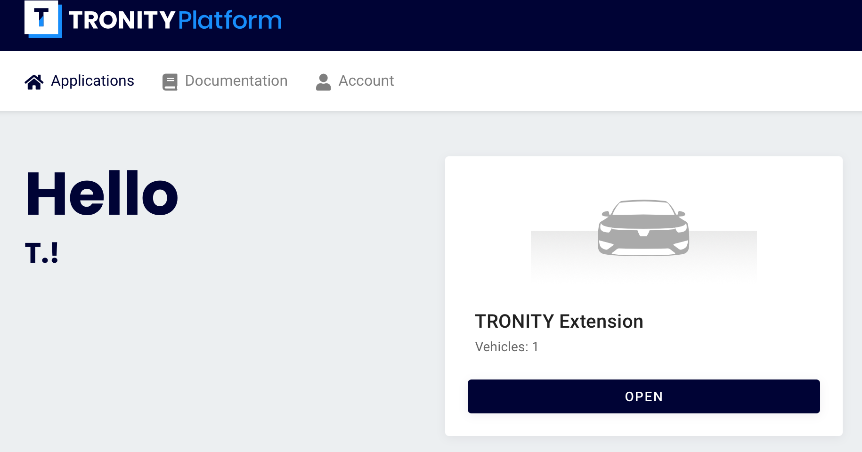Go to the Account navigation label
This screenshot has height=452, width=862.
(x=366, y=81)
